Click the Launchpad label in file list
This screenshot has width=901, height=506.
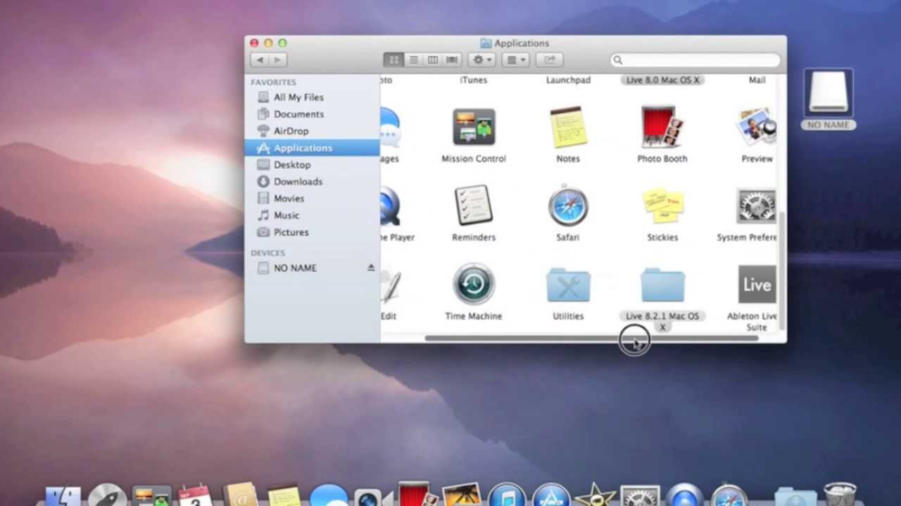(x=568, y=80)
